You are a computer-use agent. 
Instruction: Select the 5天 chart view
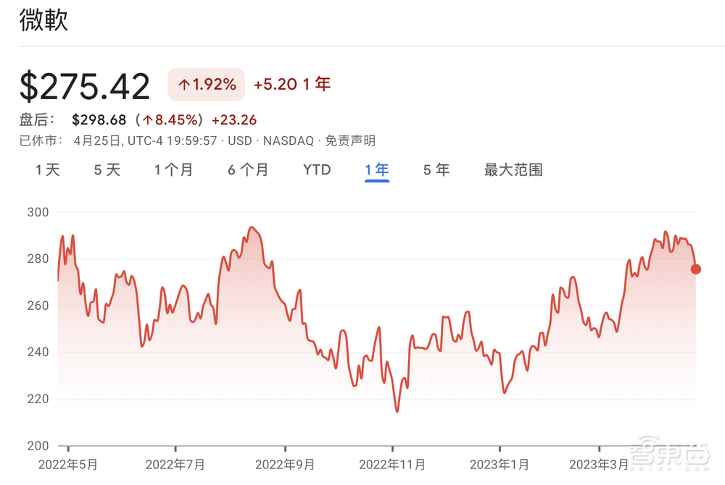(107, 169)
